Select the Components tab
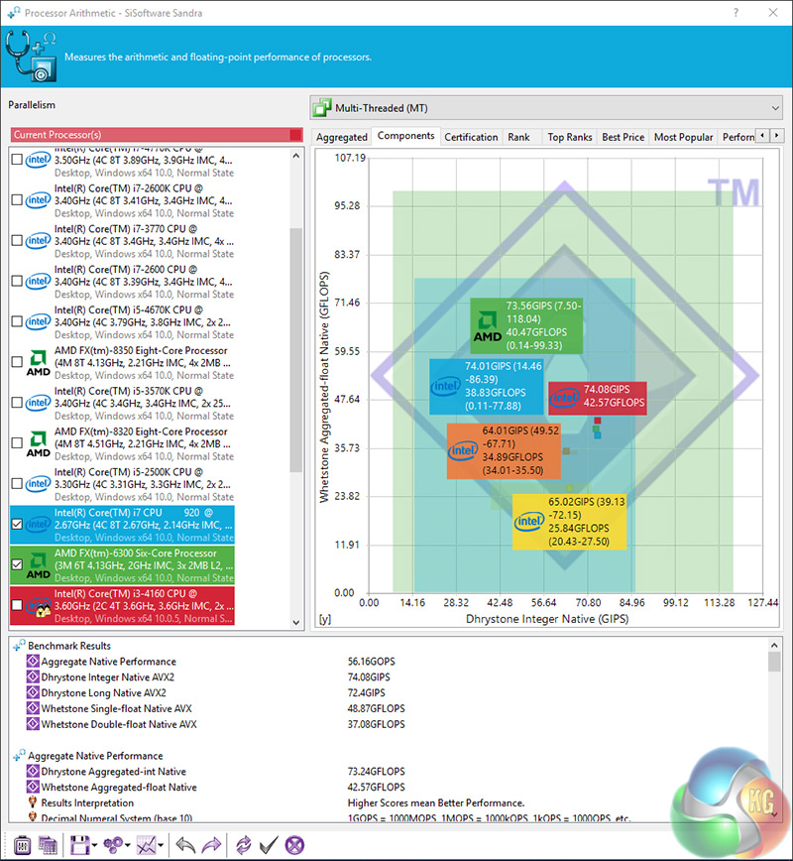The width and height of the screenshot is (793, 861). 405,136
